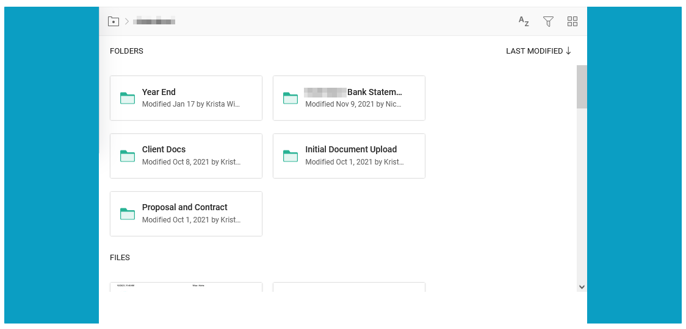Open the Bank Statements folder name

[374, 92]
